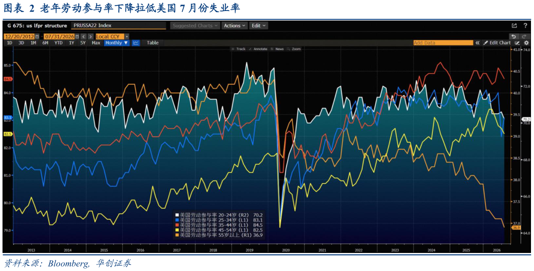Open the help question mark icon

coord(525,26)
